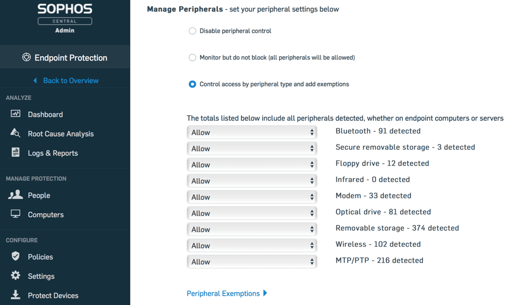Select the Disable peripheral control radio button

coord(192,31)
